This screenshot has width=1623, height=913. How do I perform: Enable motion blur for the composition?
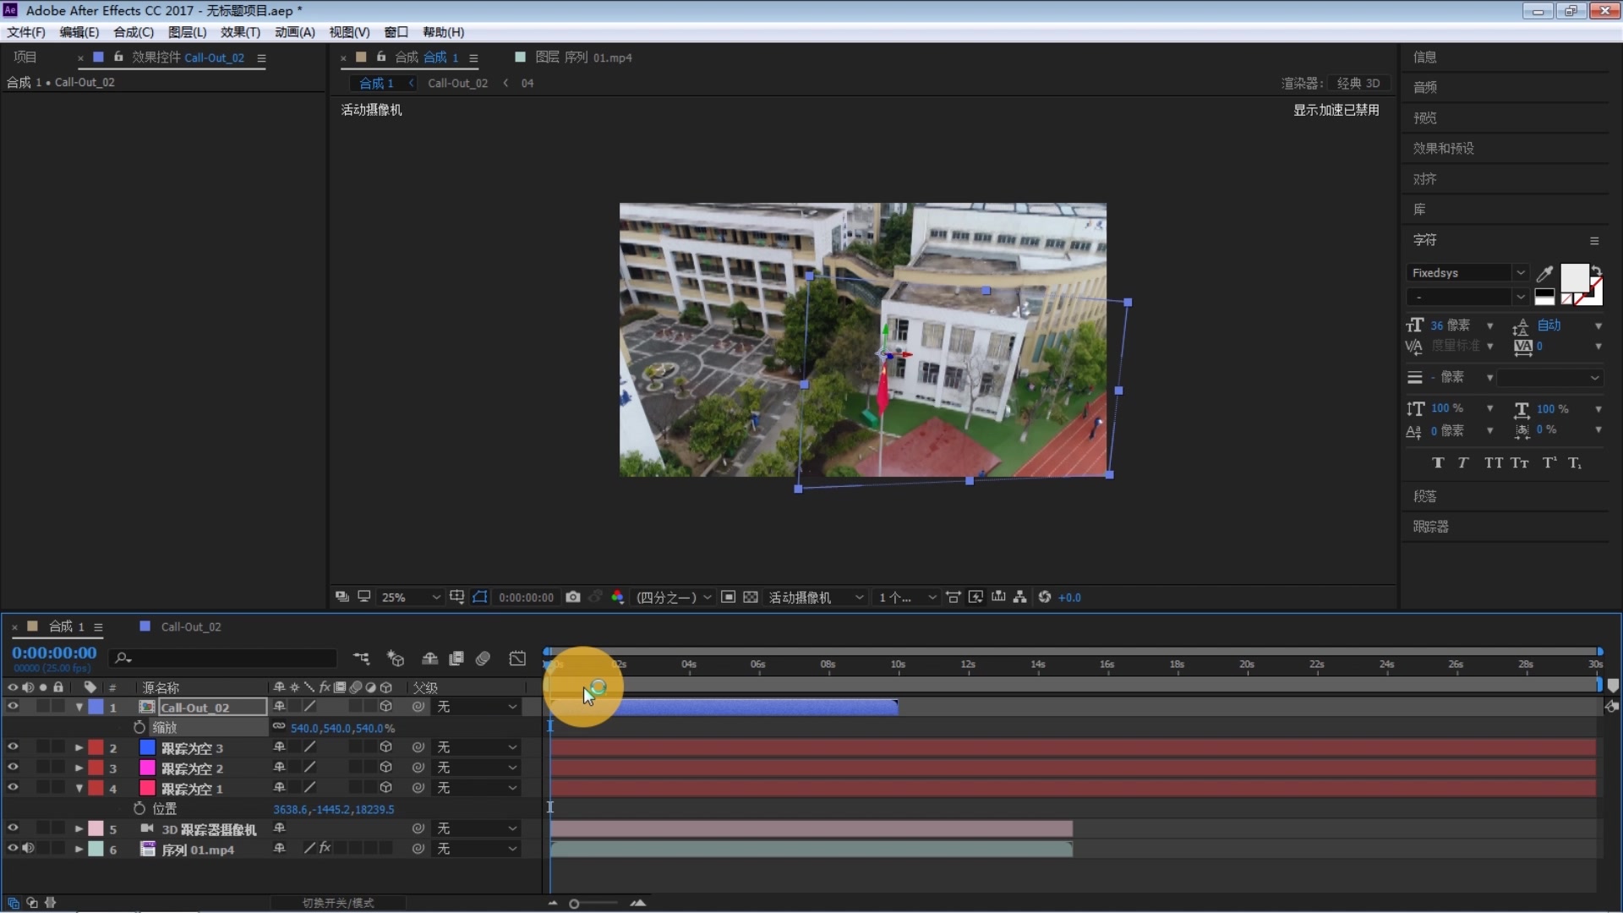[483, 659]
